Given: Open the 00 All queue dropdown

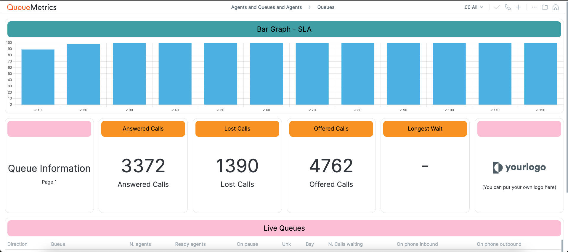Looking at the screenshot, I should point(474,7).
